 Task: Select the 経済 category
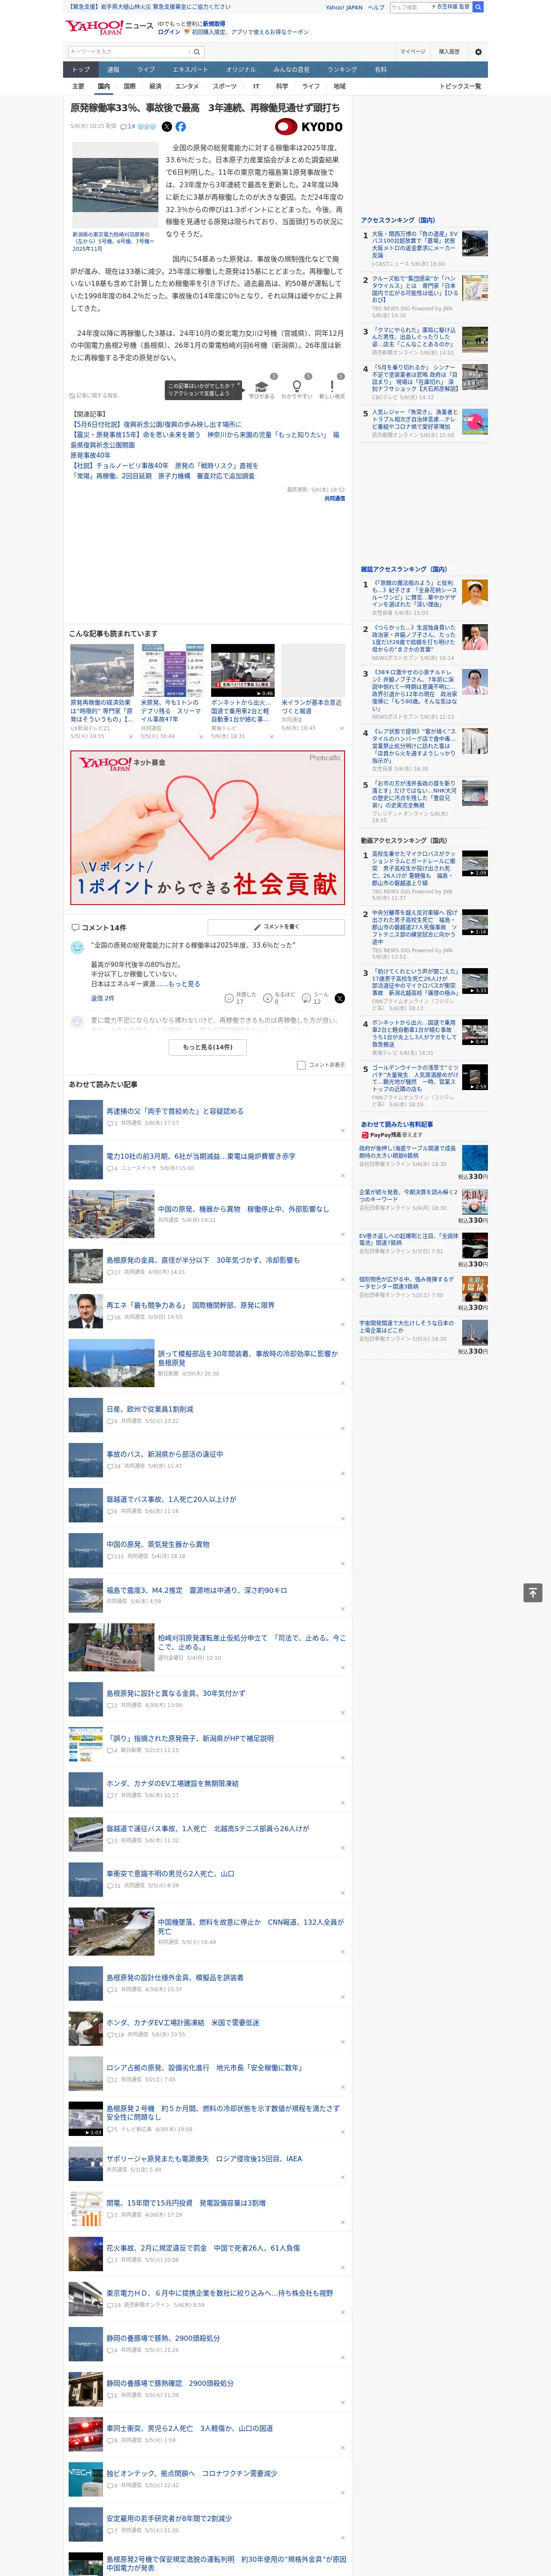[155, 87]
